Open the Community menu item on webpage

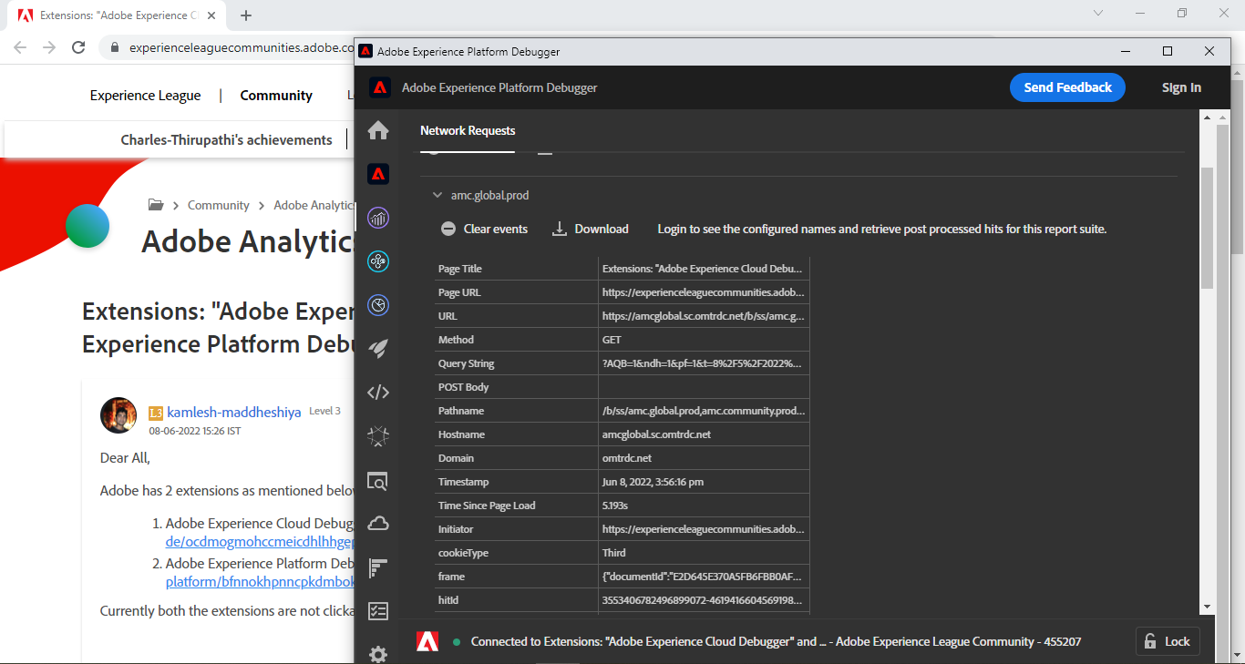tap(276, 96)
